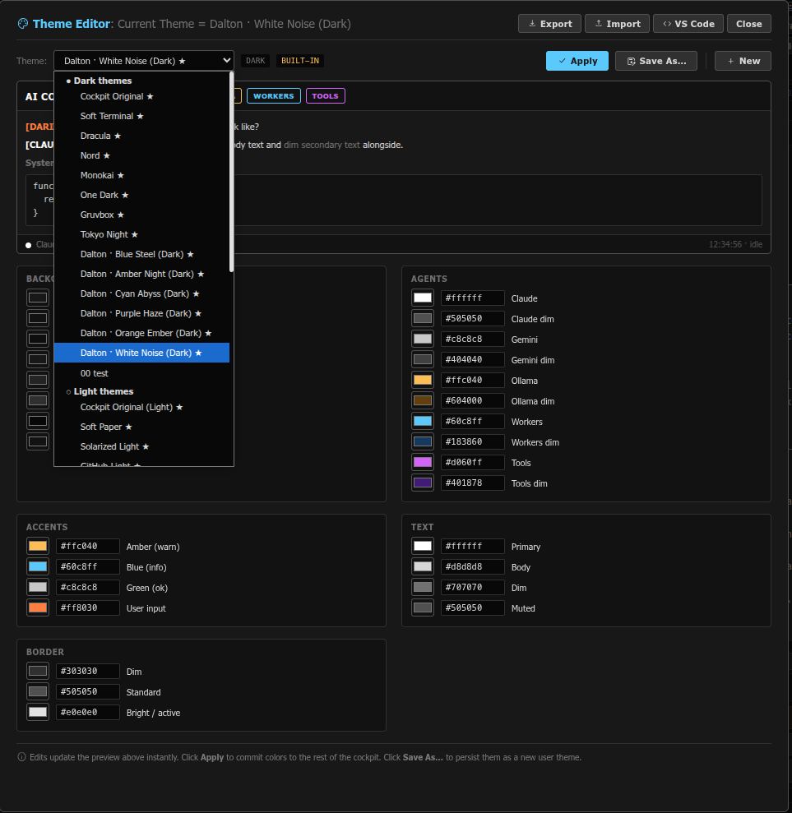Click the DARK badge
792x813 pixels.
pyautogui.click(x=255, y=61)
